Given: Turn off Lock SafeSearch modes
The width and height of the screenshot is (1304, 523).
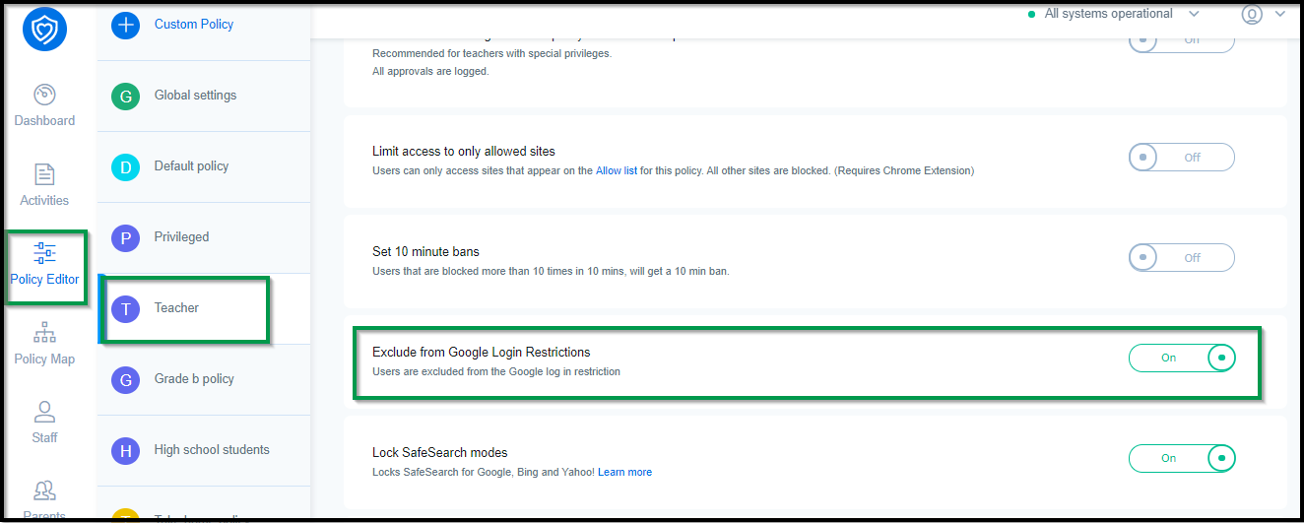Looking at the screenshot, I should (x=1181, y=458).
